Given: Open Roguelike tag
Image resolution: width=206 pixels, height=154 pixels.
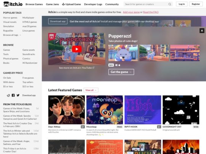Looking at the screenshot, I should point(8,31).
